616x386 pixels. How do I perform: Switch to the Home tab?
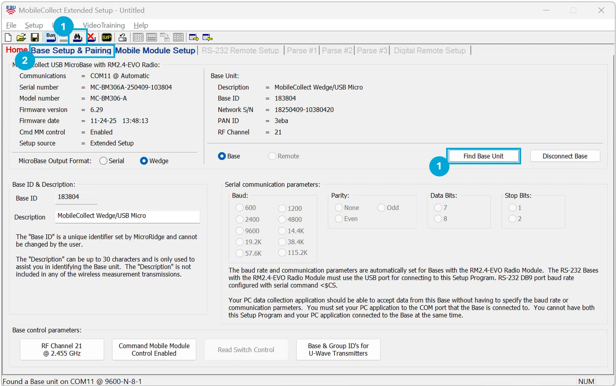17,50
